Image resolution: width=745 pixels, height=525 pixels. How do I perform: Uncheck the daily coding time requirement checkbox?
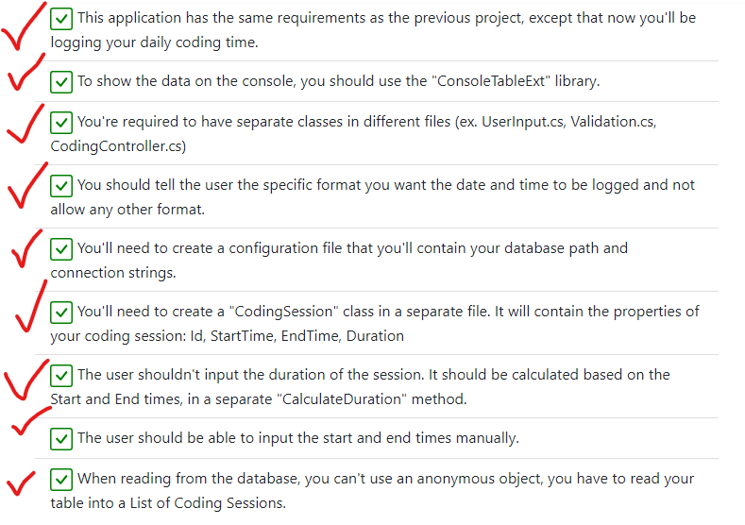pyautogui.click(x=61, y=19)
